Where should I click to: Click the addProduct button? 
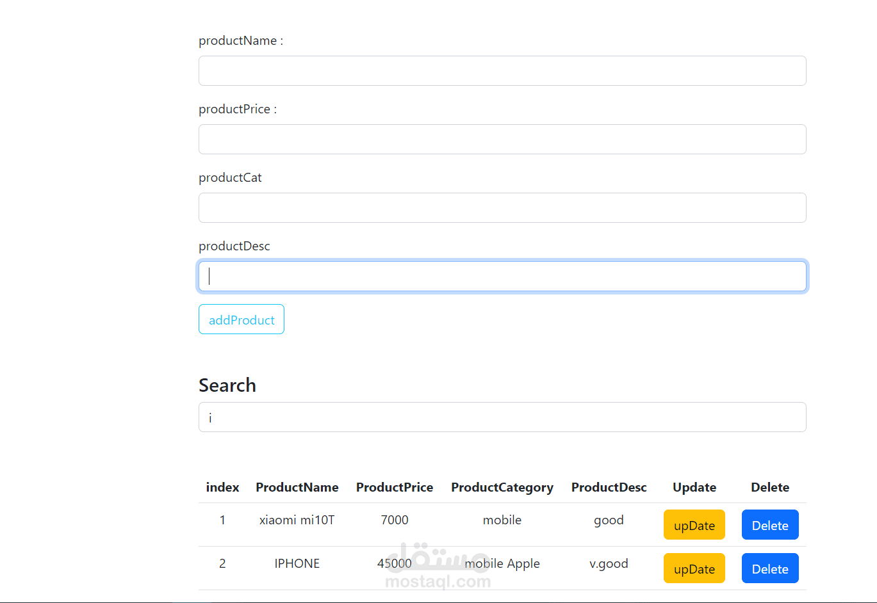coord(242,319)
